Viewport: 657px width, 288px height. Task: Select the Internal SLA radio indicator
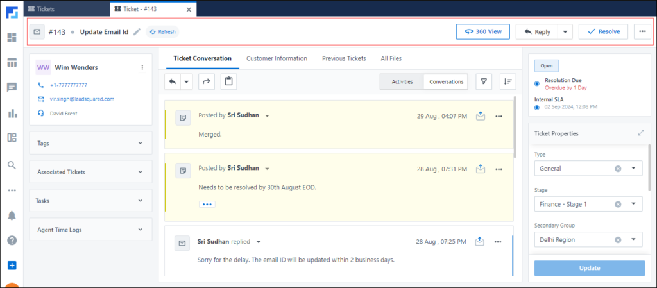537,107
